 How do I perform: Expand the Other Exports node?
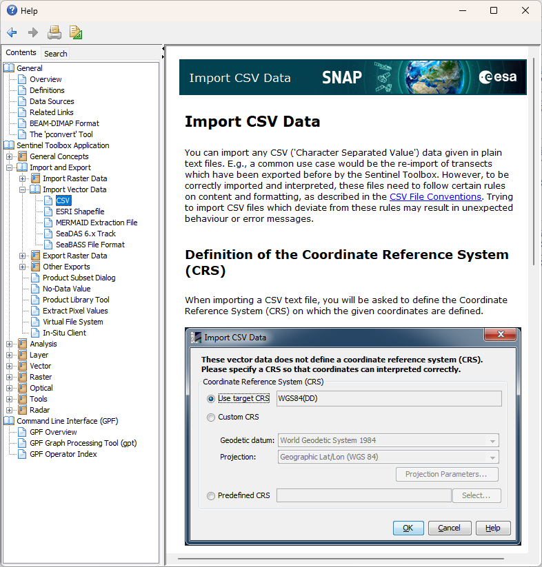pos(23,267)
